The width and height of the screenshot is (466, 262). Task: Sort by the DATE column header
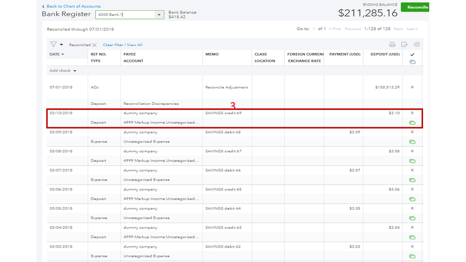pyautogui.click(x=56, y=55)
